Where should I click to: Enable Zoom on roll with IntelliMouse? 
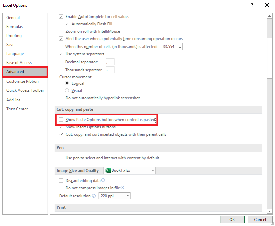[61, 31]
